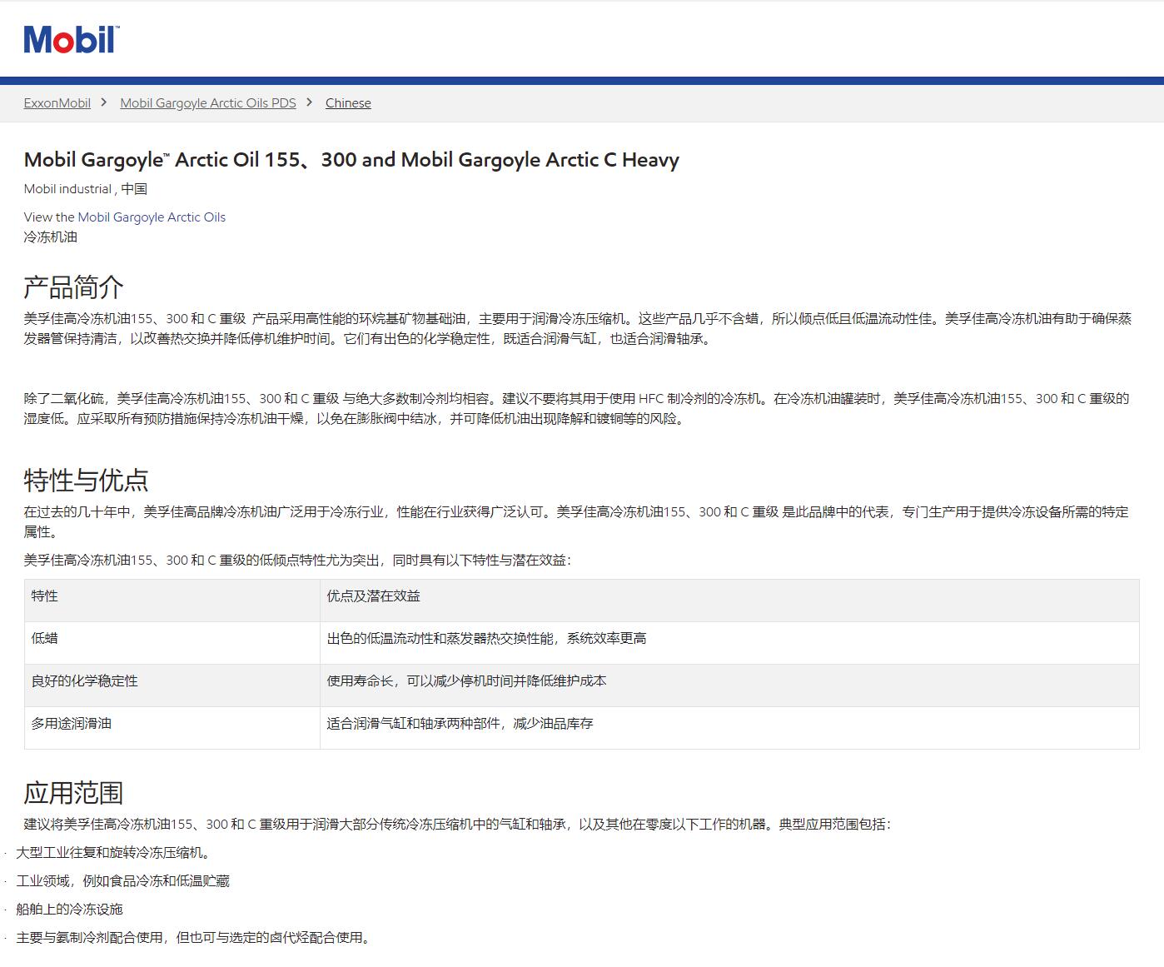Click the '应用范围' section heading
This screenshot has width=1164, height=967.
coord(73,793)
